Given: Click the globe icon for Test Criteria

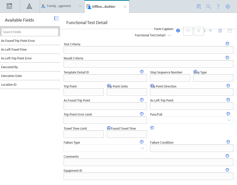Looking at the screenshot, I should point(227,44).
